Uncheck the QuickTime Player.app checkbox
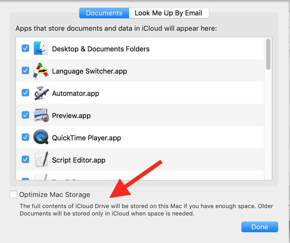 [25, 137]
